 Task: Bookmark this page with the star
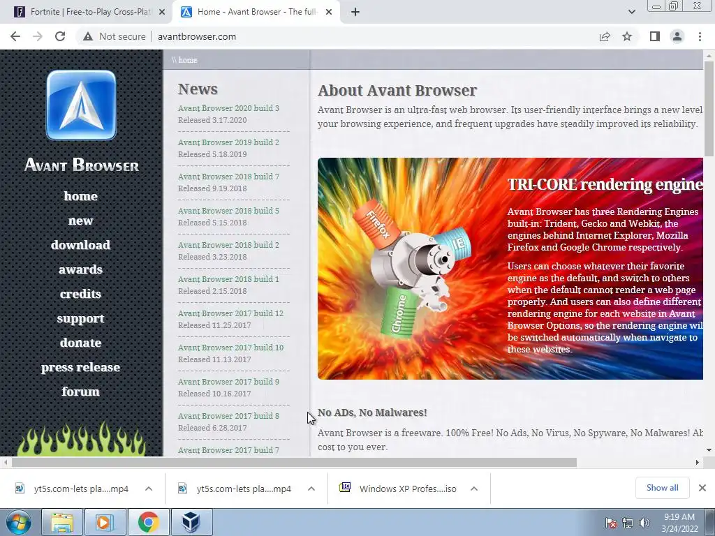[x=627, y=36]
